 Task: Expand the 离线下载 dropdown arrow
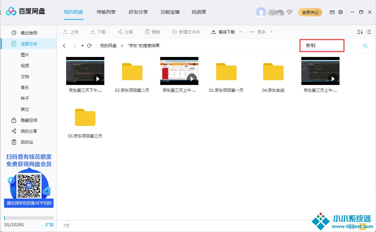pyautogui.click(x=240, y=32)
